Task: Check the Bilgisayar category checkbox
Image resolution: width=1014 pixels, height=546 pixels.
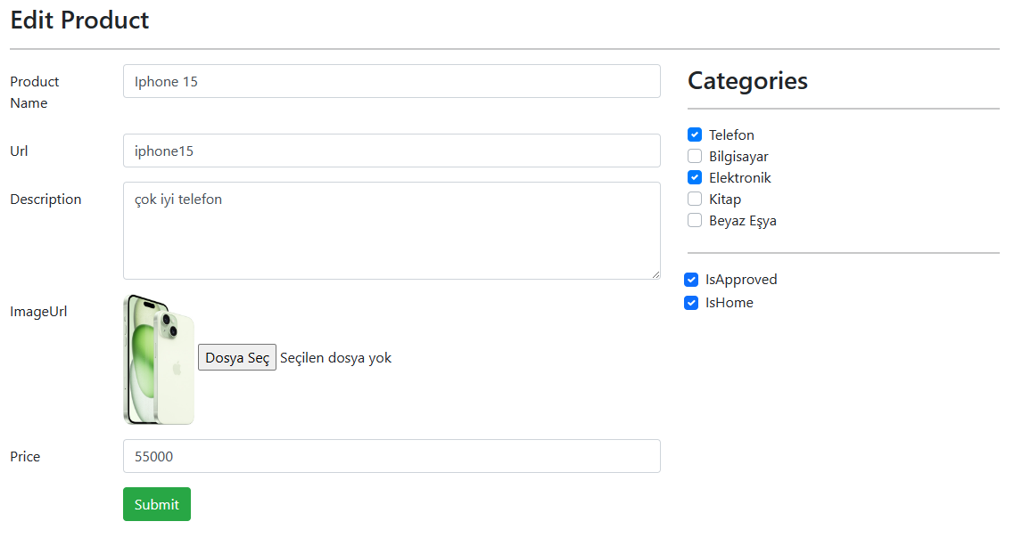Action: tap(695, 157)
